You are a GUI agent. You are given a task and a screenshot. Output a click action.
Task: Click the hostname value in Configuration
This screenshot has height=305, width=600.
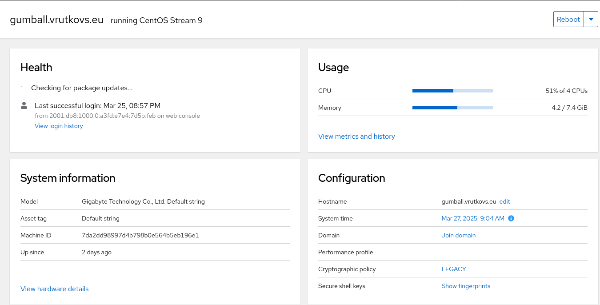(x=468, y=201)
